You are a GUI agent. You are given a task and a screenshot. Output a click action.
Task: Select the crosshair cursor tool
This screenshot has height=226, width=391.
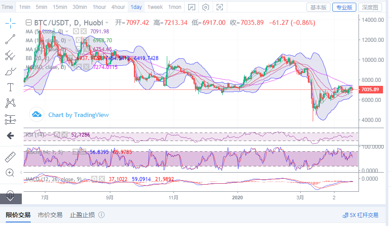point(10,24)
